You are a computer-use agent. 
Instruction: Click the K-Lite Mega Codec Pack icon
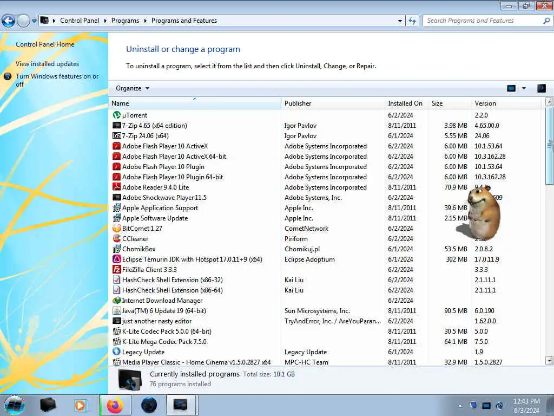point(117,341)
